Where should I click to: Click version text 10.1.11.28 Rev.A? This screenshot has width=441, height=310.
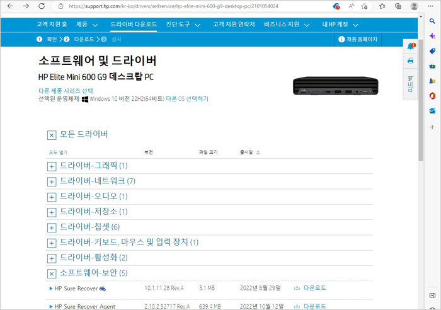pyautogui.click(x=164, y=288)
